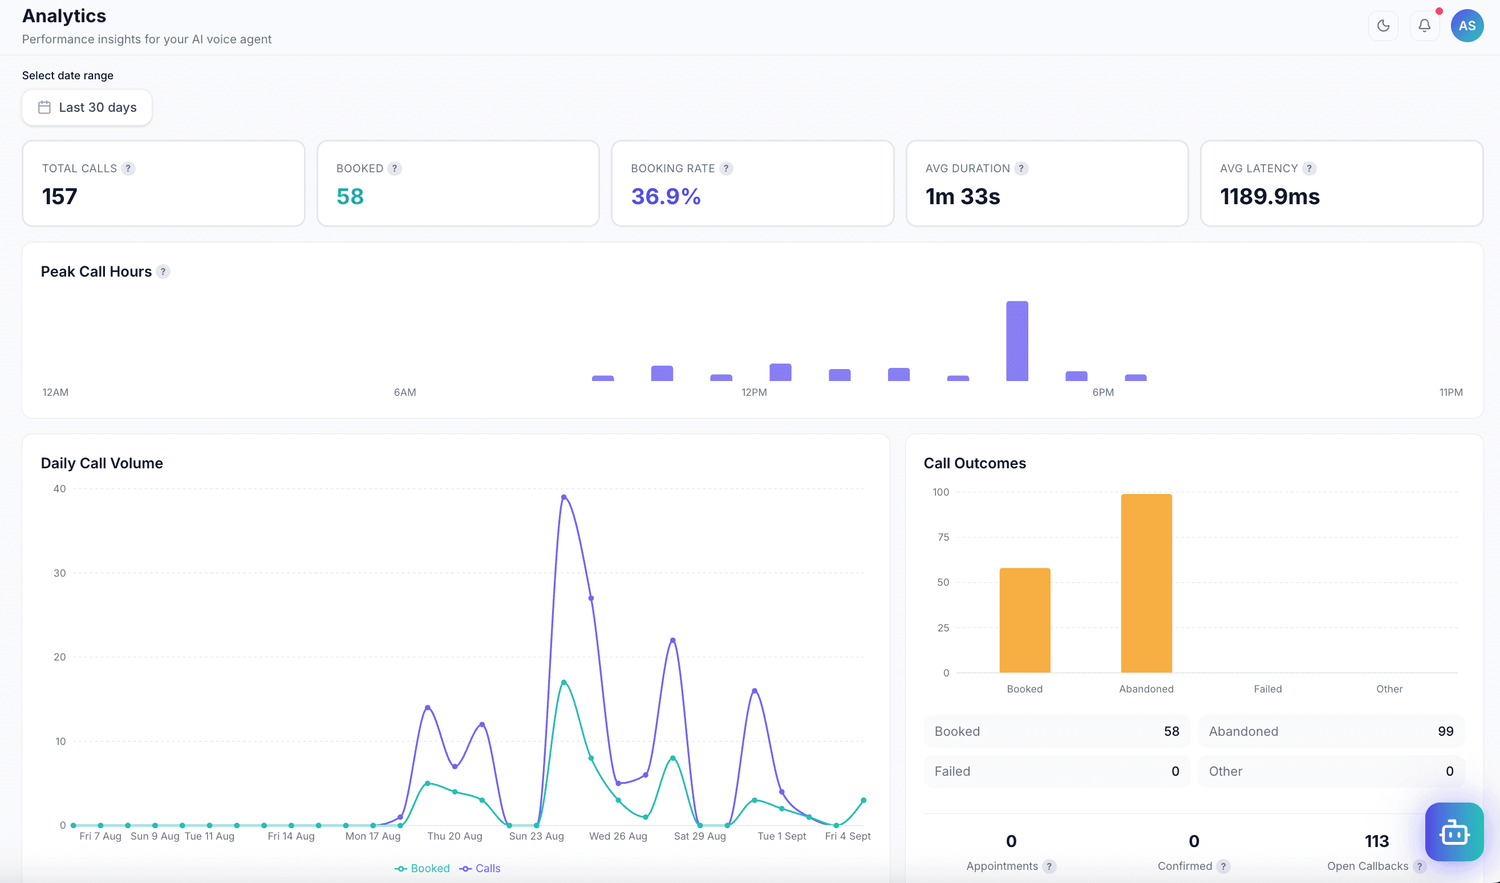This screenshot has height=883, width=1500.
Task: Show help for Booking Rate metric
Action: [x=725, y=168]
